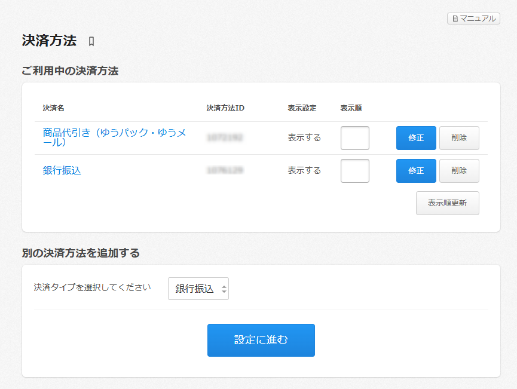Open the マニュアル help button
Image resolution: width=517 pixels, height=389 pixels.
pos(473,19)
